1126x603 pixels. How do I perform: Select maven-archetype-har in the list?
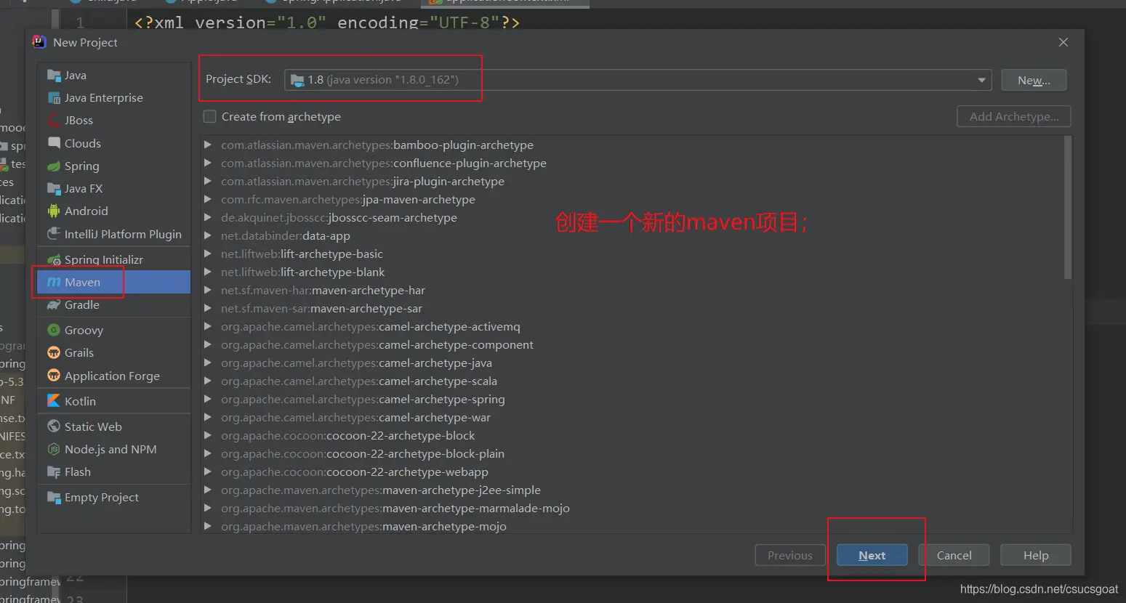pos(323,290)
